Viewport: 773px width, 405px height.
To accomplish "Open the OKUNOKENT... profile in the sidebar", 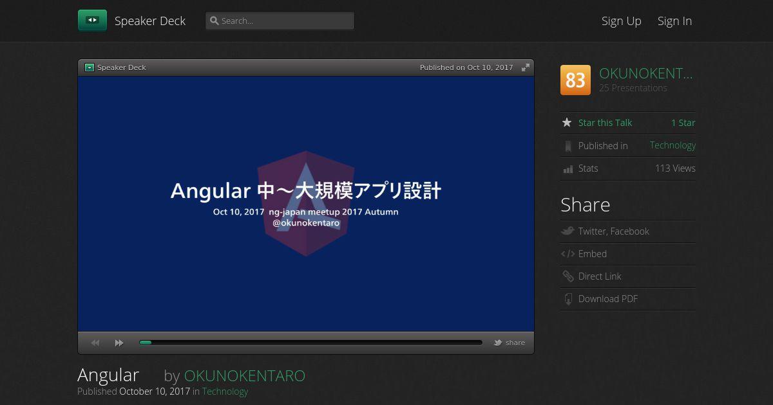I will (x=646, y=73).
